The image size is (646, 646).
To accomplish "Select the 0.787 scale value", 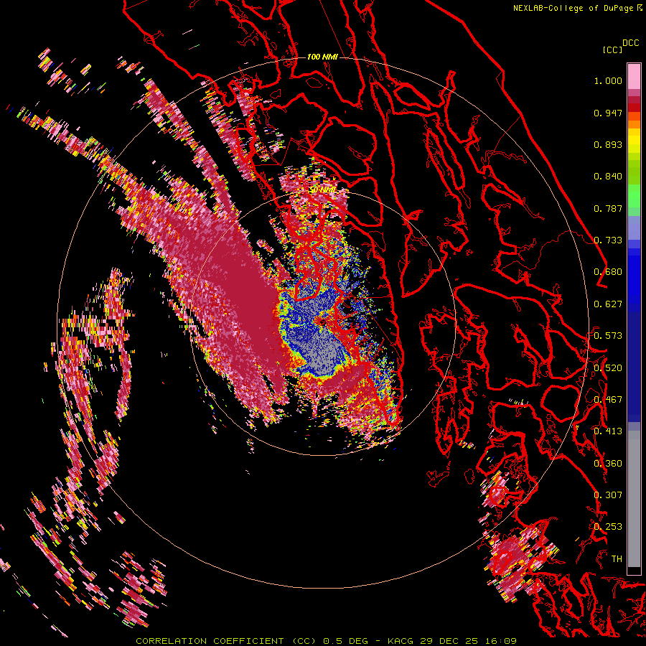I will click(608, 208).
